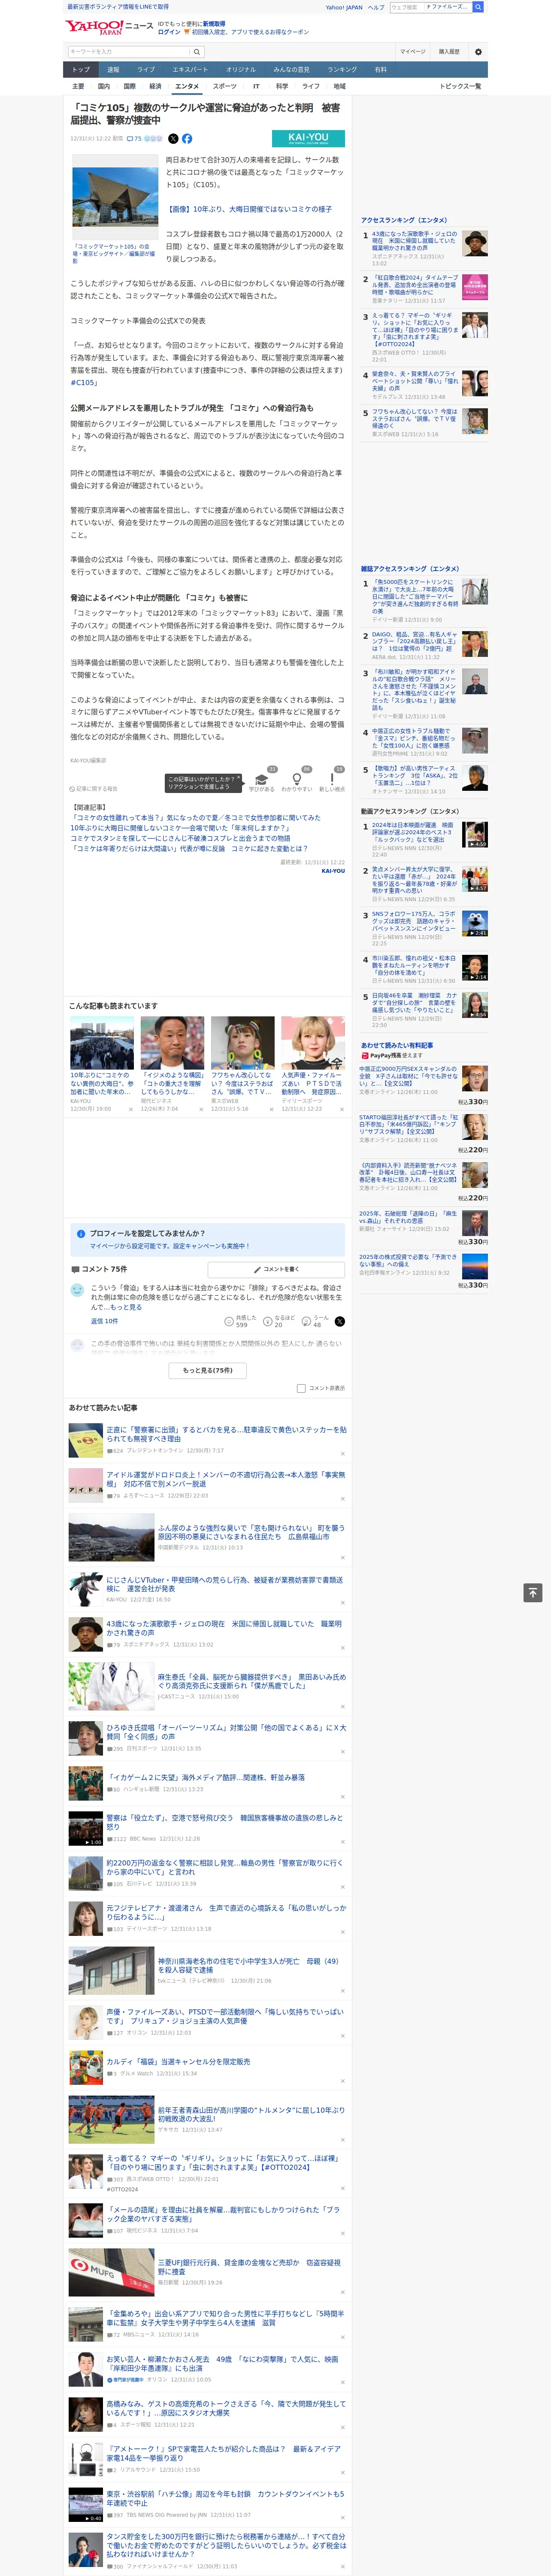Open the 正直に「警察署に出頭」する article link

[226, 1433]
